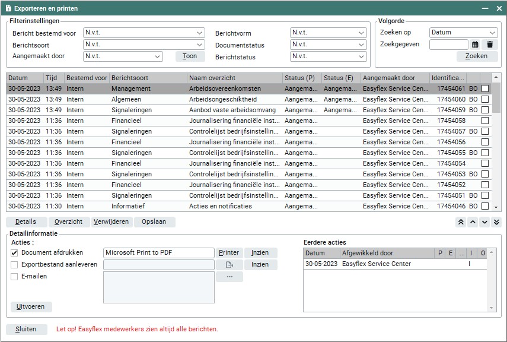Click the export file icon button

coord(229,265)
